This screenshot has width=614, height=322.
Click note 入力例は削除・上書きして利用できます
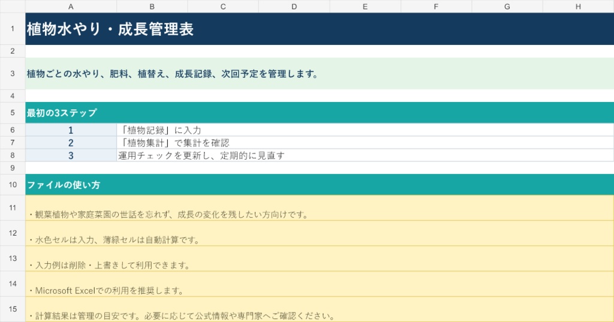click(320, 258)
